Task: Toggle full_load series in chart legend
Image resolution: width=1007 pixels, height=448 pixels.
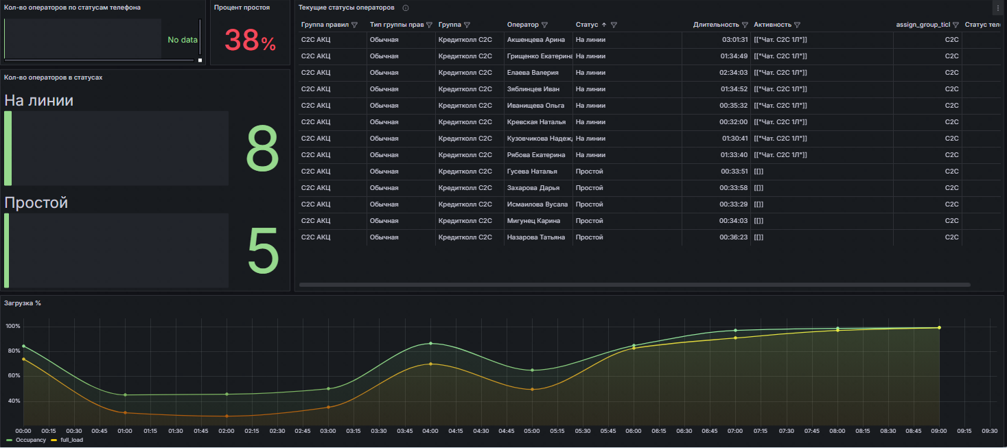Action: pyautogui.click(x=71, y=440)
